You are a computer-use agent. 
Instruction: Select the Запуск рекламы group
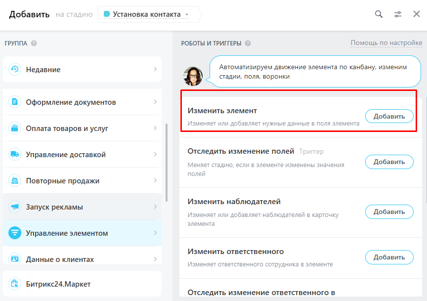click(82, 207)
